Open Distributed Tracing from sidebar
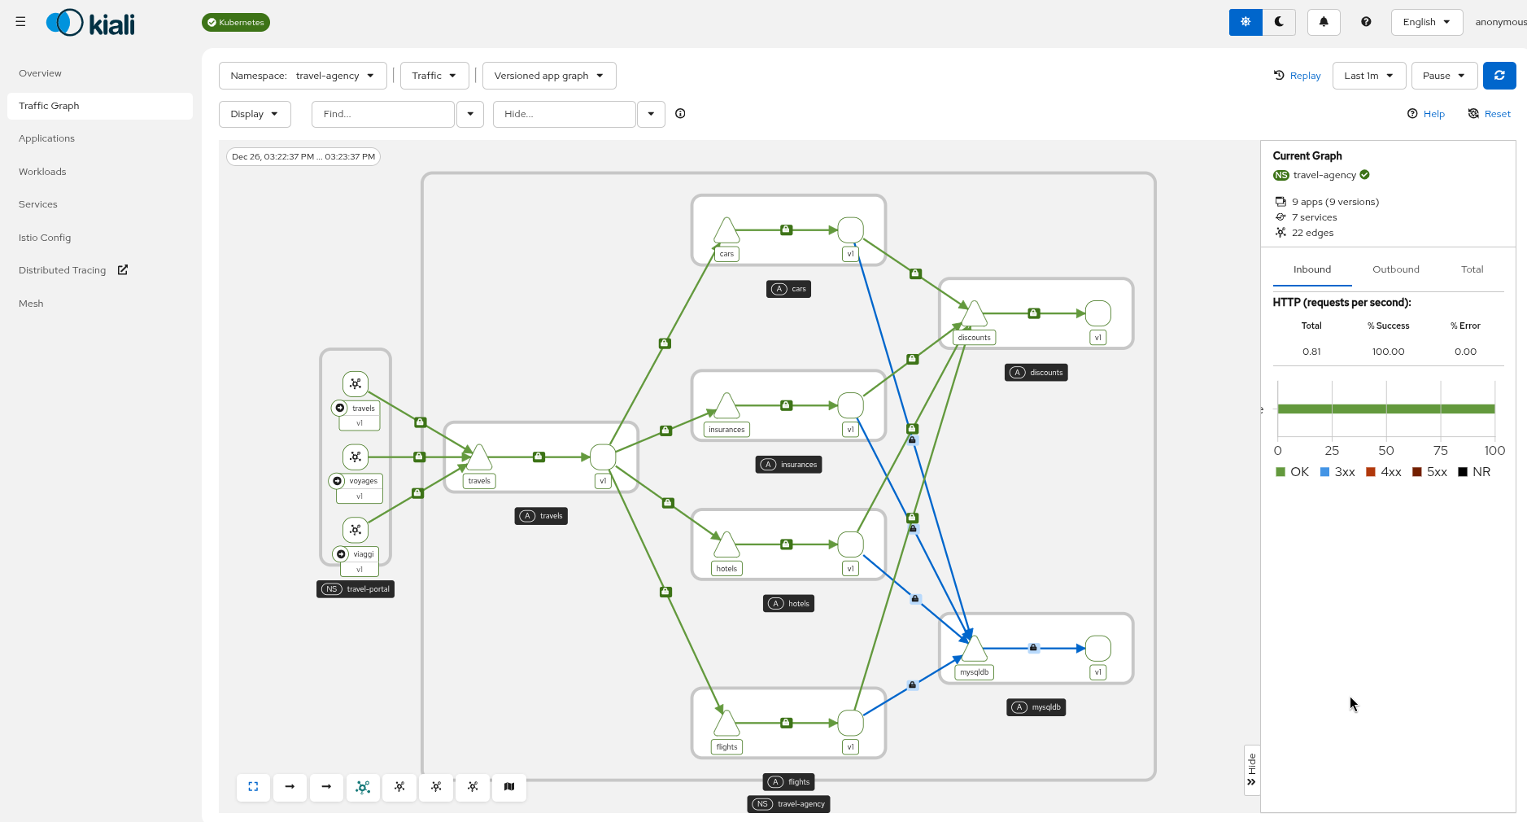 [62, 269]
